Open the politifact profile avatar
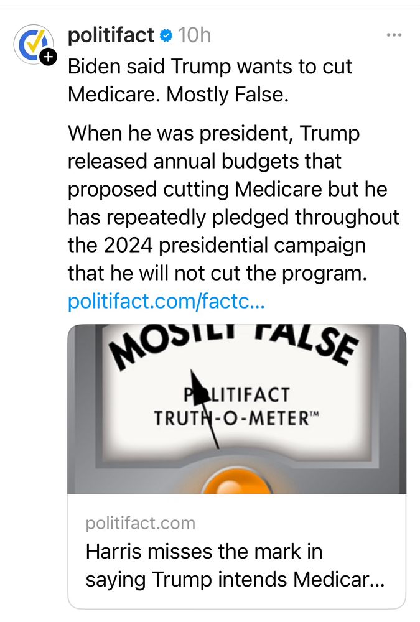420x622 pixels. pyautogui.click(x=33, y=45)
